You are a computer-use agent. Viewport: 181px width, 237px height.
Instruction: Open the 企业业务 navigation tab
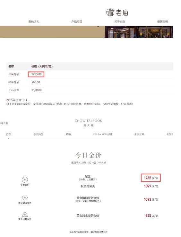tap(139, 134)
